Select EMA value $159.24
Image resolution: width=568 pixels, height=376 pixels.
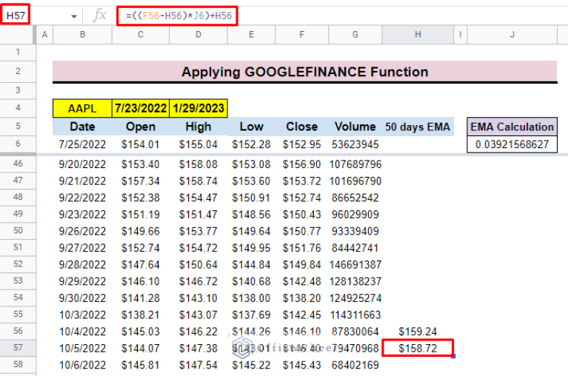418,332
